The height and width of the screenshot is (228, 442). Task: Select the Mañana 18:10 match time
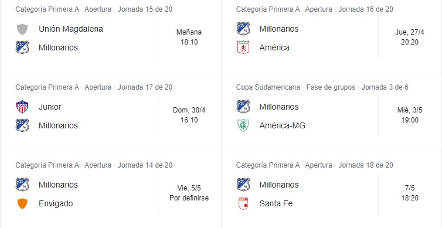pyautogui.click(x=189, y=37)
